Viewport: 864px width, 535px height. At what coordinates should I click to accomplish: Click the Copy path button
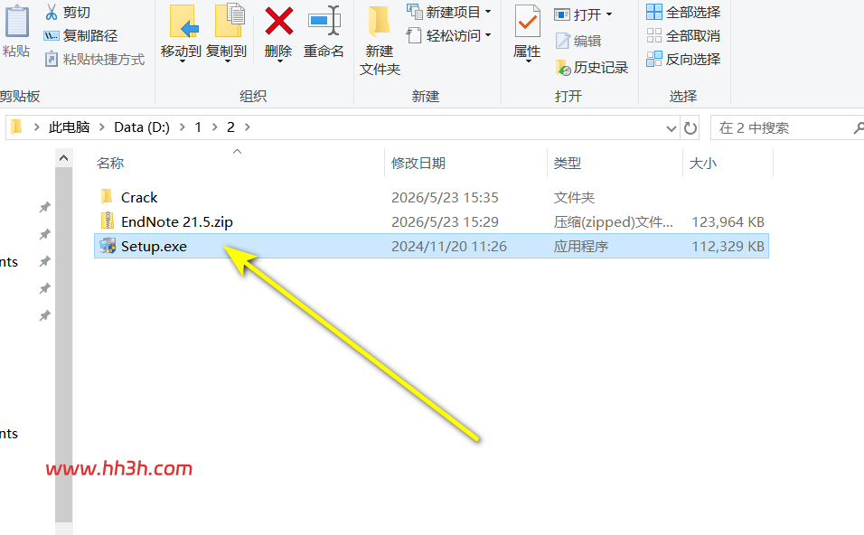point(80,36)
